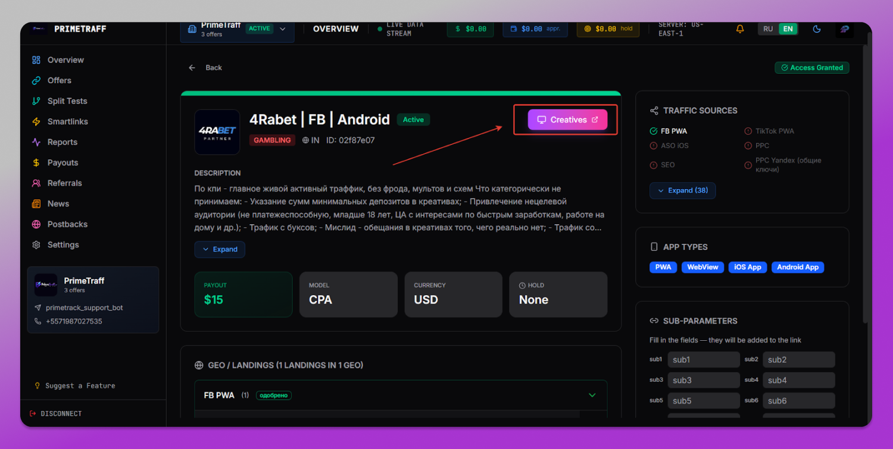This screenshot has height=449, width=893.
Task: Click the offer ID 02f87e07
Action: click(x=350, y=140)
